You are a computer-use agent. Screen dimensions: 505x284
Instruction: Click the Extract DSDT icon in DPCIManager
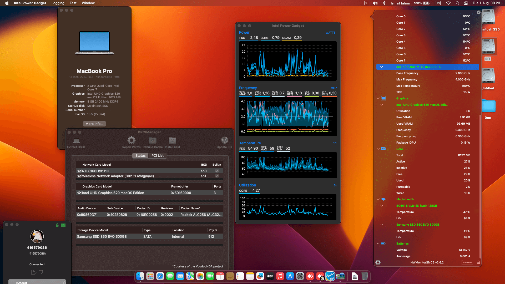[x=76, y=140]
